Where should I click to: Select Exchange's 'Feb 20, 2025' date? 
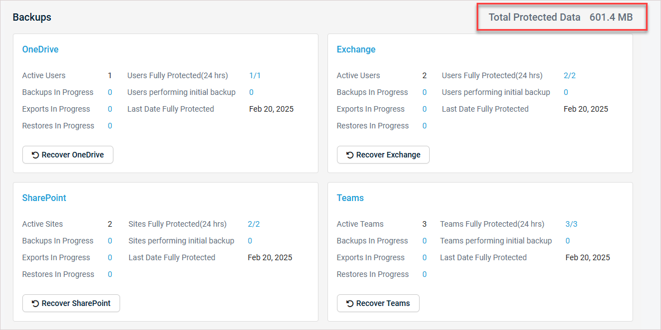pos(586,109)
